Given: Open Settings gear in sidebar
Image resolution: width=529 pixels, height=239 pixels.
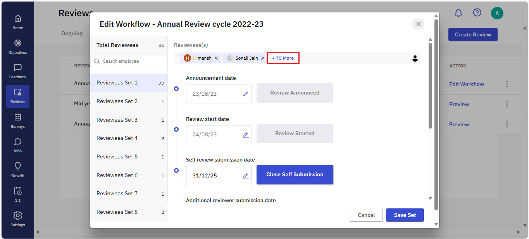Looking at the screenshot, I should 17,218.
